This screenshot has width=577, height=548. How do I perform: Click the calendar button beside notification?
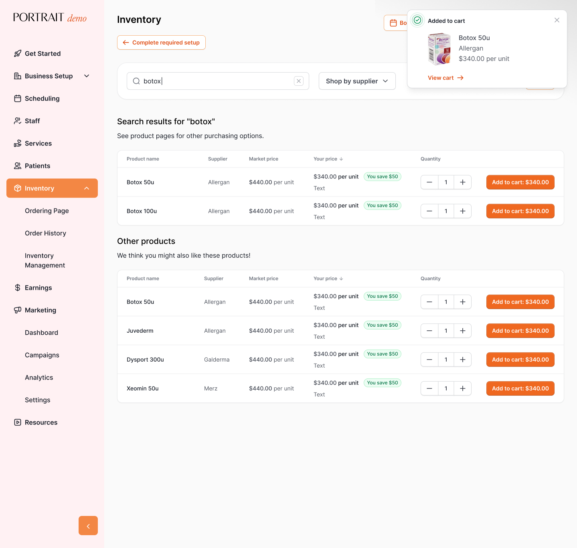pyautogui.click(x=396, y=23)
